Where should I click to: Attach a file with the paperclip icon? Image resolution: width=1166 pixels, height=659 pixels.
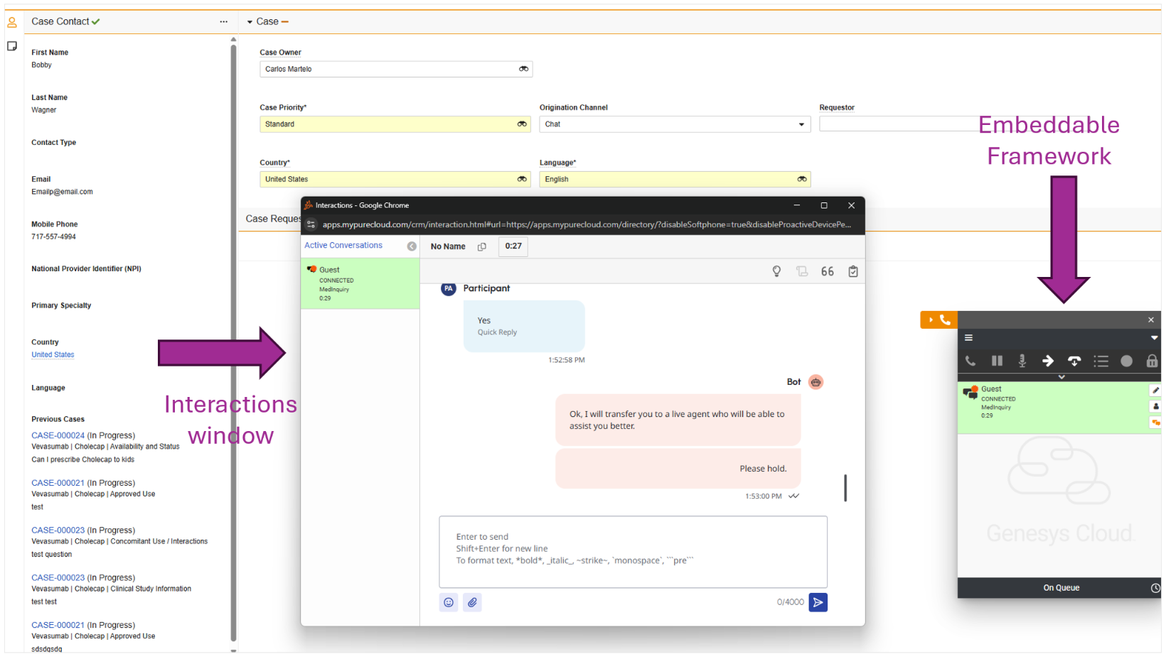473,602
